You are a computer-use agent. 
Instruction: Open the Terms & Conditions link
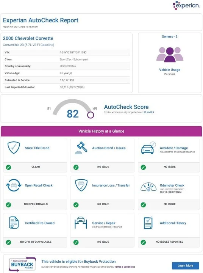[125, 267]
